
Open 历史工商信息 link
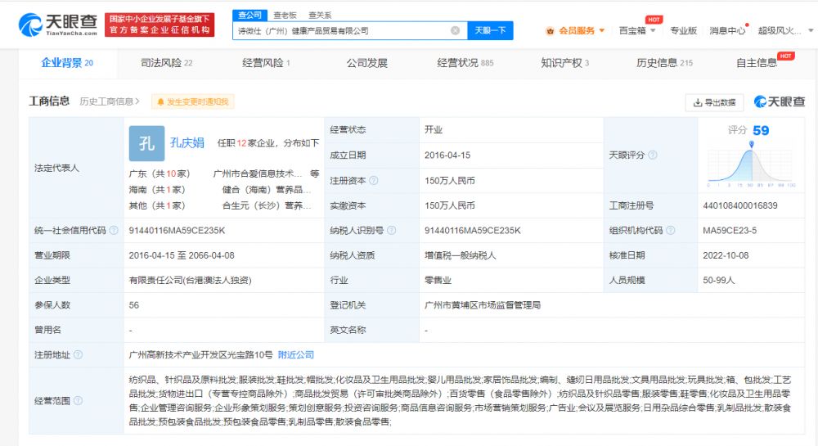pos(110,101)
